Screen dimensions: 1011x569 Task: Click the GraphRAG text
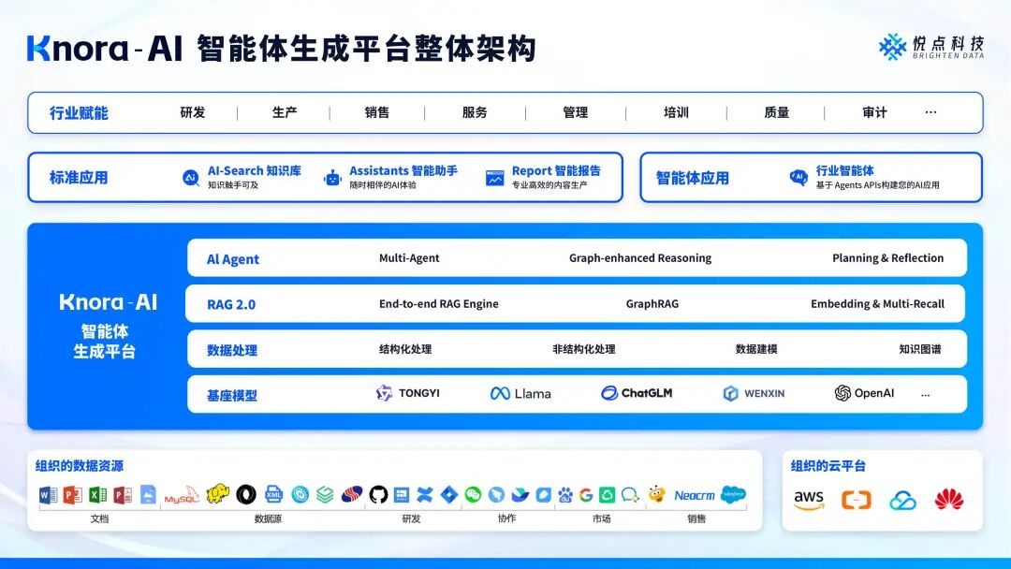coord(652,303)
